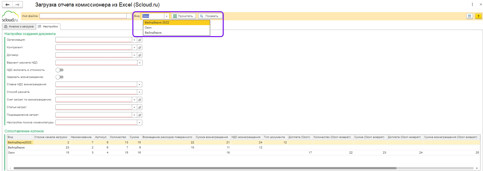The image size is (483, 171).
Task: Click the Доплата (Ozon) column header
Action: 300,137
